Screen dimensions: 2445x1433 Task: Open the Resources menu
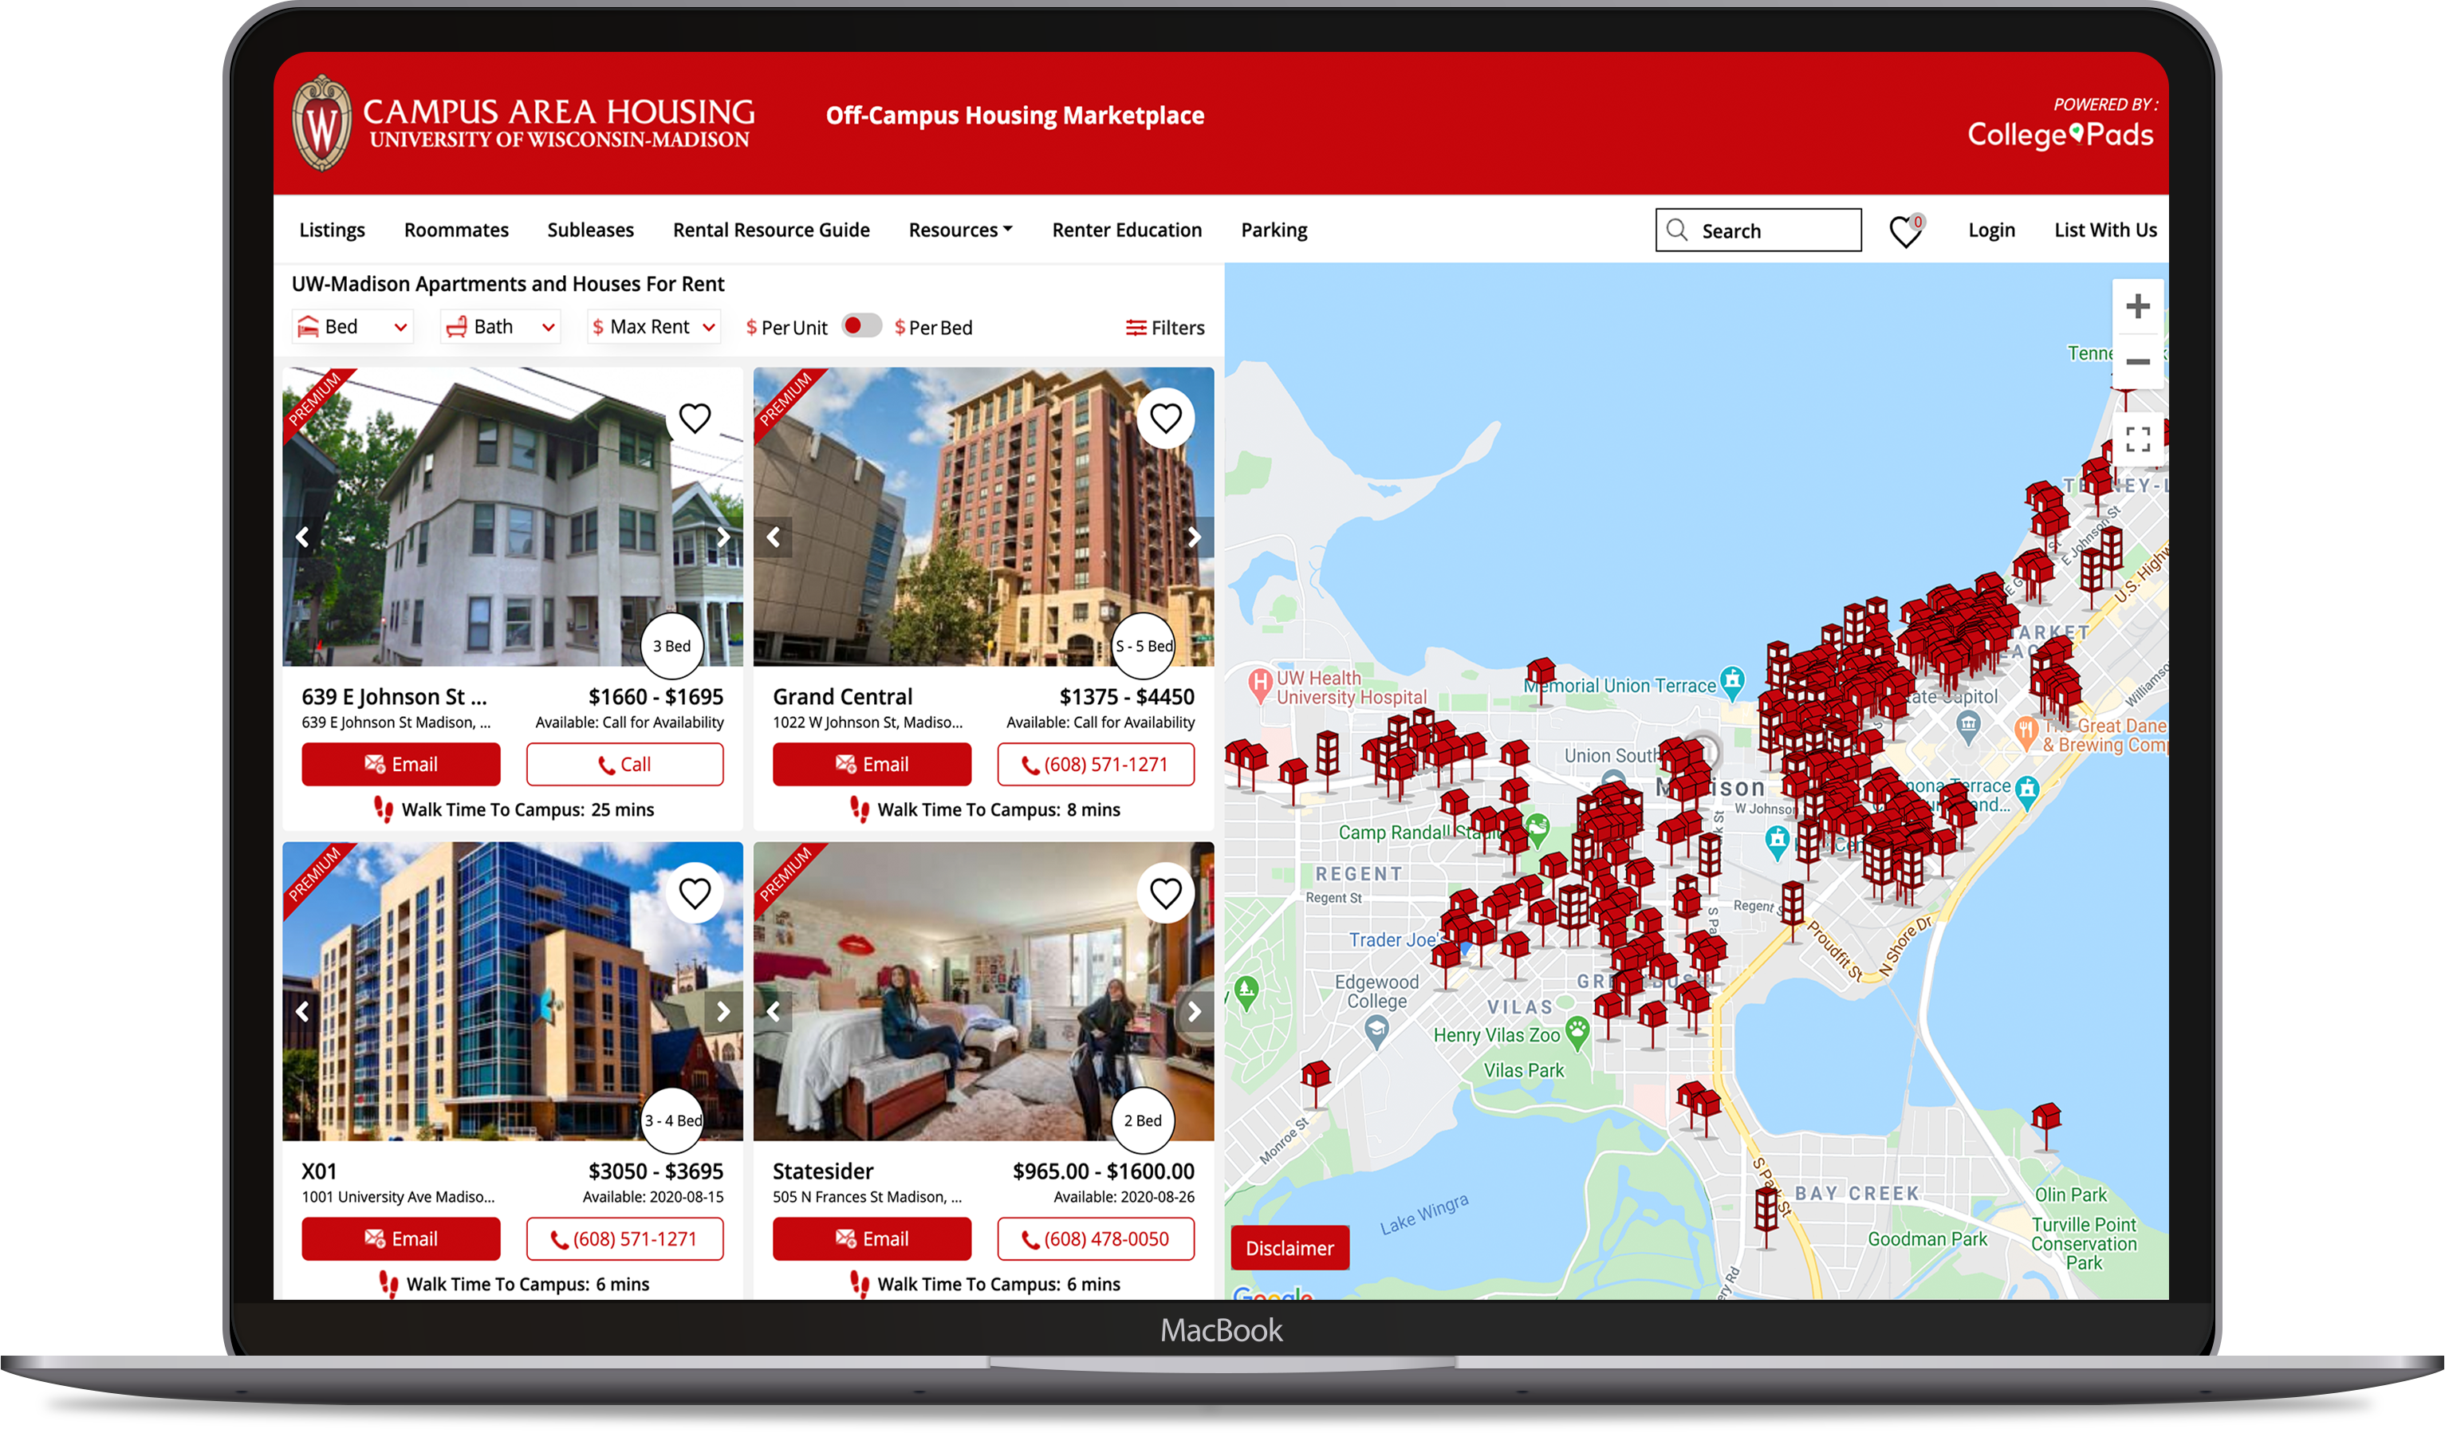(x=959, y=230)
